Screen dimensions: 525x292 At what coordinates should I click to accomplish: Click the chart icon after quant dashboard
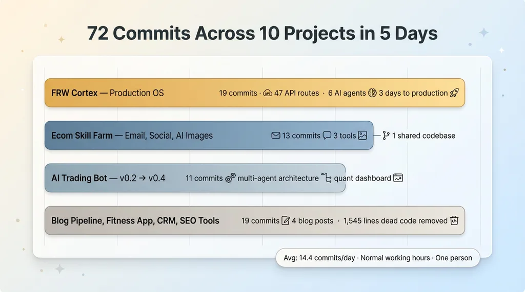click(398, 178)
